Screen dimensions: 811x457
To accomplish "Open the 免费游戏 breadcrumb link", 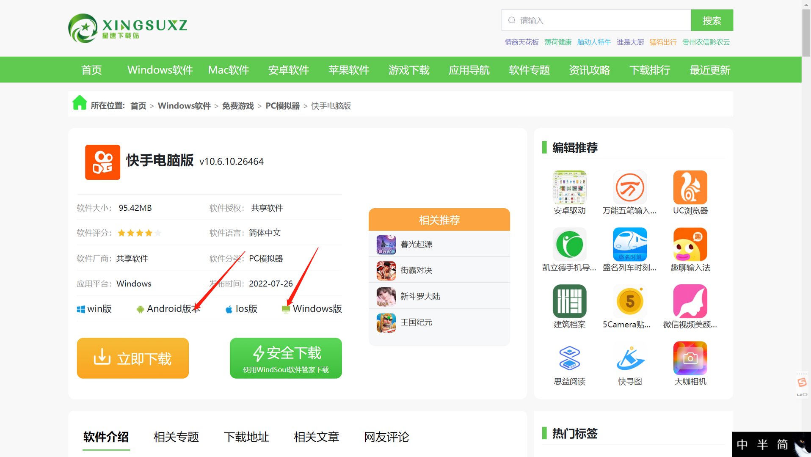I will point(237,106).
